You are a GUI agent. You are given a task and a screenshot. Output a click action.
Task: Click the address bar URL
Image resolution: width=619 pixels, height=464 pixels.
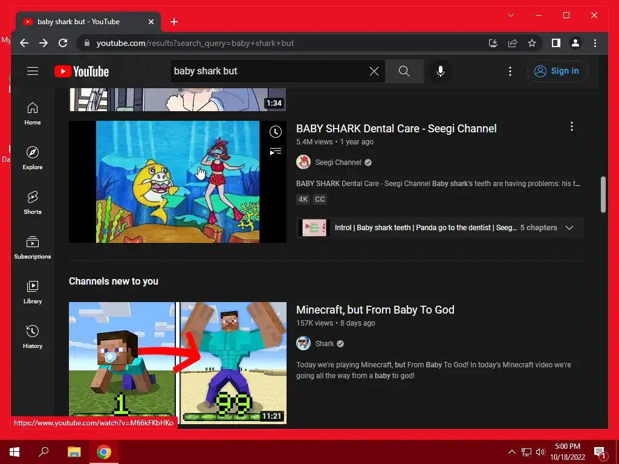(195, 43)
